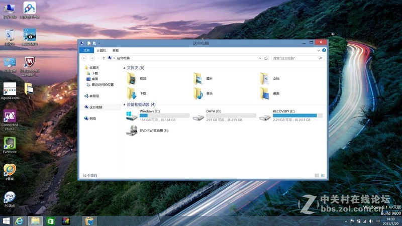Image resolution: width=402 pixels, height=226 pixels.
Task: Switch to large icons view in the status bar
Action: [323, 175]
